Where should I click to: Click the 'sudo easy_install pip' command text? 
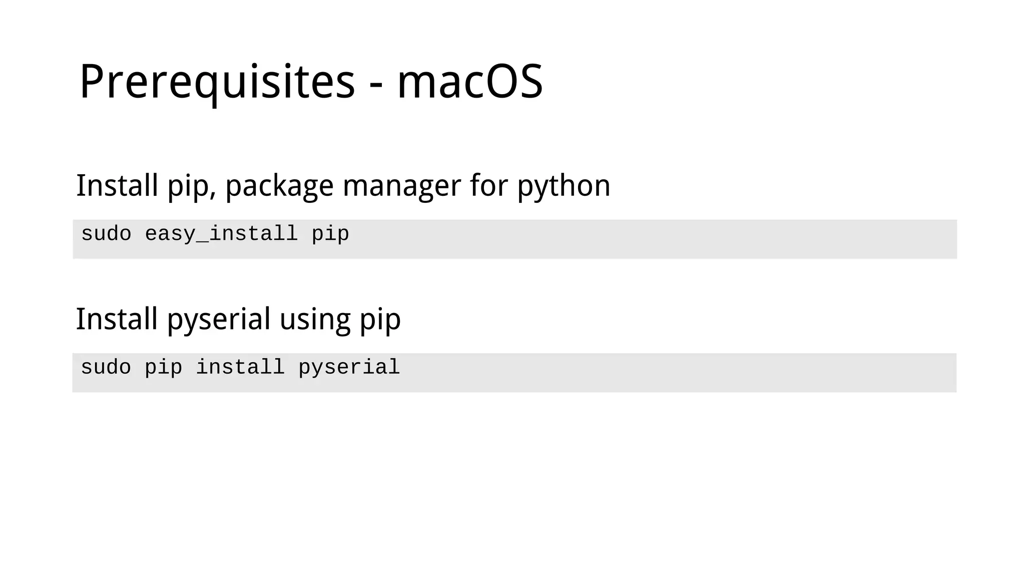click(x=215, y=234)
